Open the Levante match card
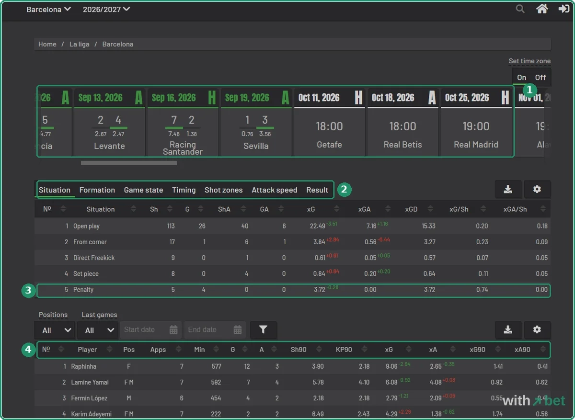575x420 pixels. coord(109,122)
